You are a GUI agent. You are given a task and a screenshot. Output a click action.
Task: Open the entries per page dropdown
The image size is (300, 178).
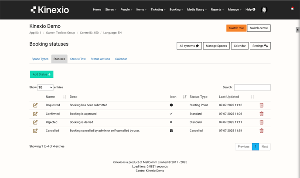point(45,87)
